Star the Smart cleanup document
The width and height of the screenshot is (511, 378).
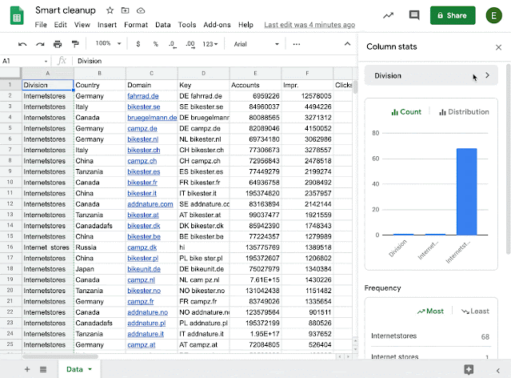click(110, 10)
